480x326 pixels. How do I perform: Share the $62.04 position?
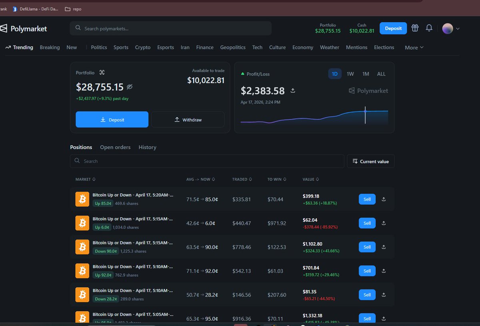coord(384,223)
